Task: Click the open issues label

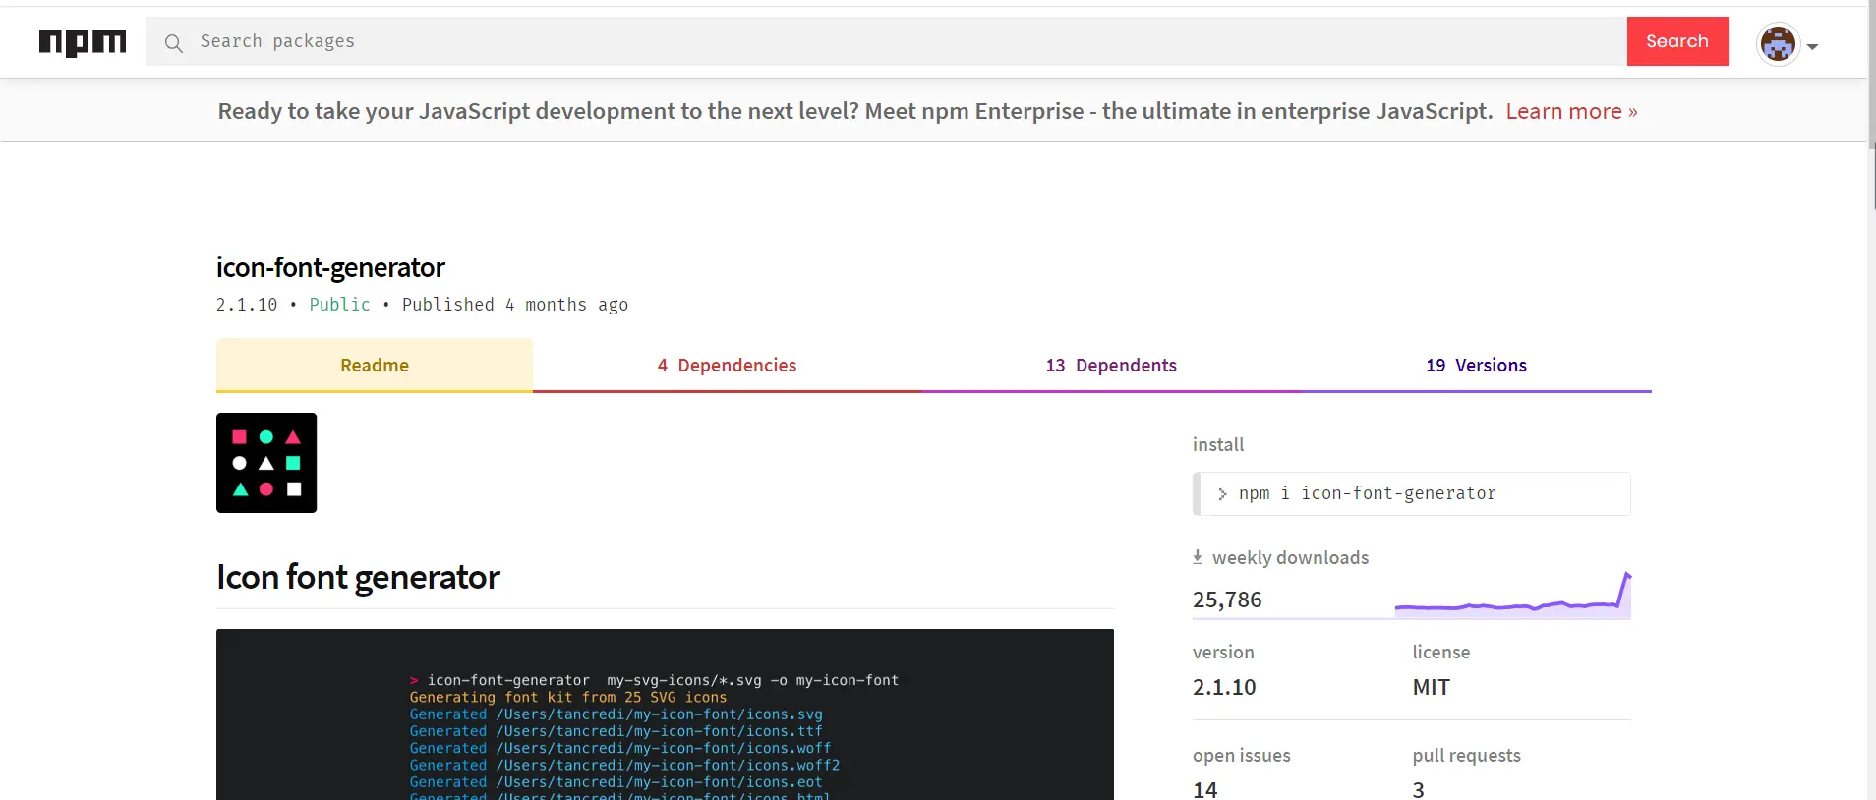Action: coord(1242,755)
